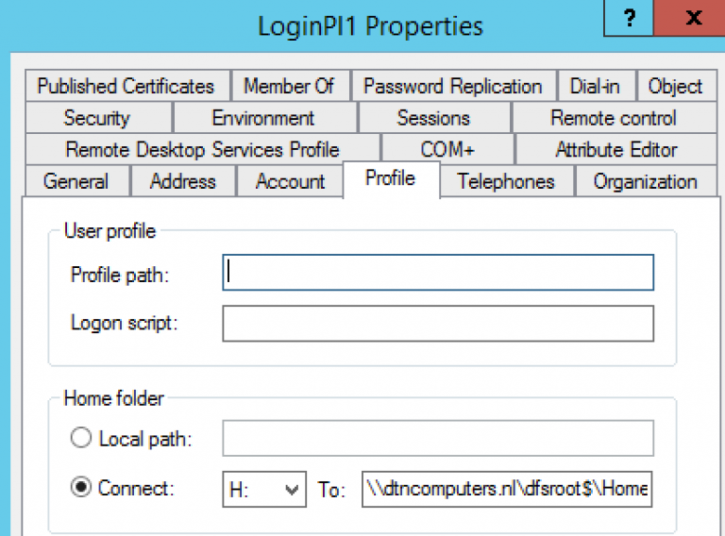
Task: Select the Telephones tab
Action: tap(505, 181)
